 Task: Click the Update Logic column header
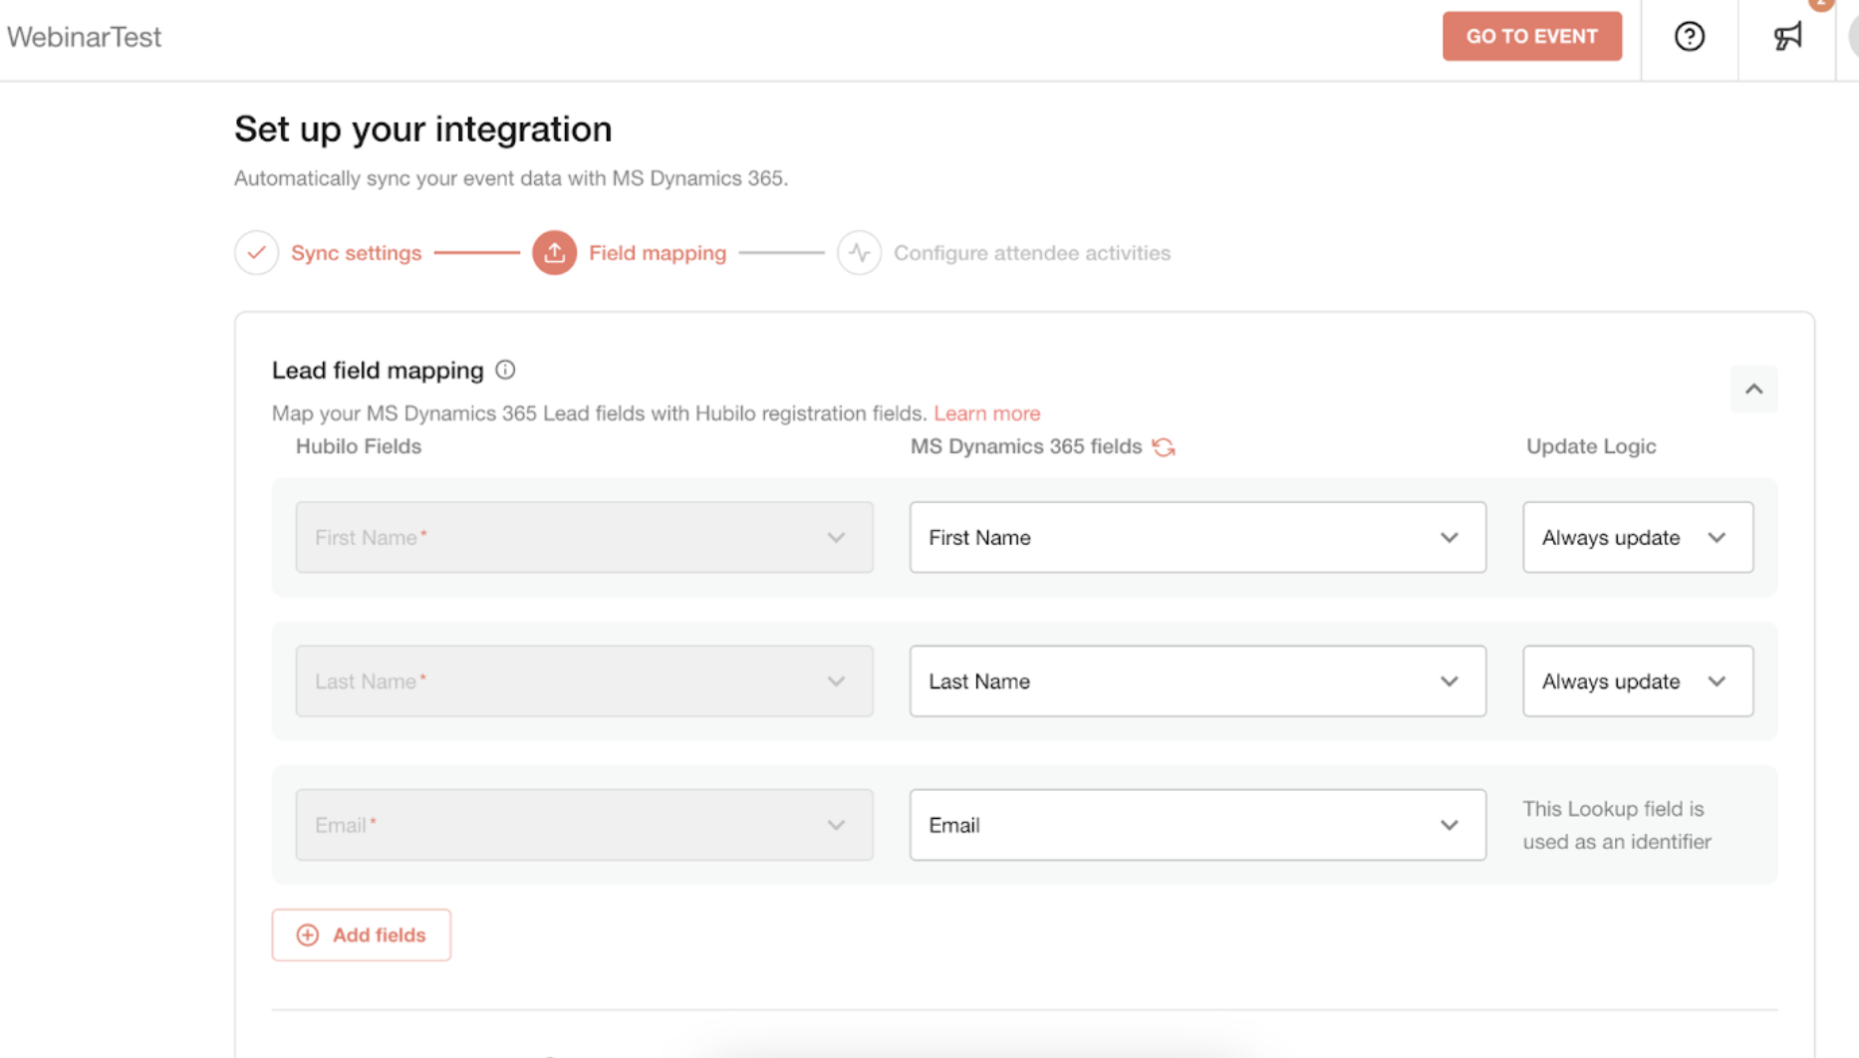(x=1591, y=446)
